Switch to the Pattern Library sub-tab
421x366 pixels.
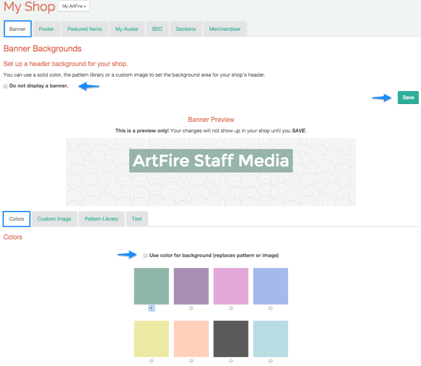(101, 219)
